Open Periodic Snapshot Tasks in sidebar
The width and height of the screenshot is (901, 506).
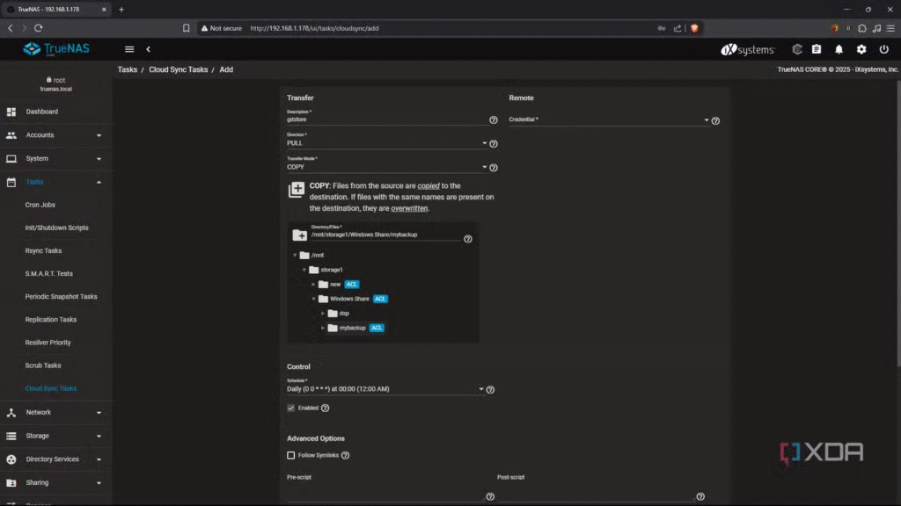pos(61,296)
